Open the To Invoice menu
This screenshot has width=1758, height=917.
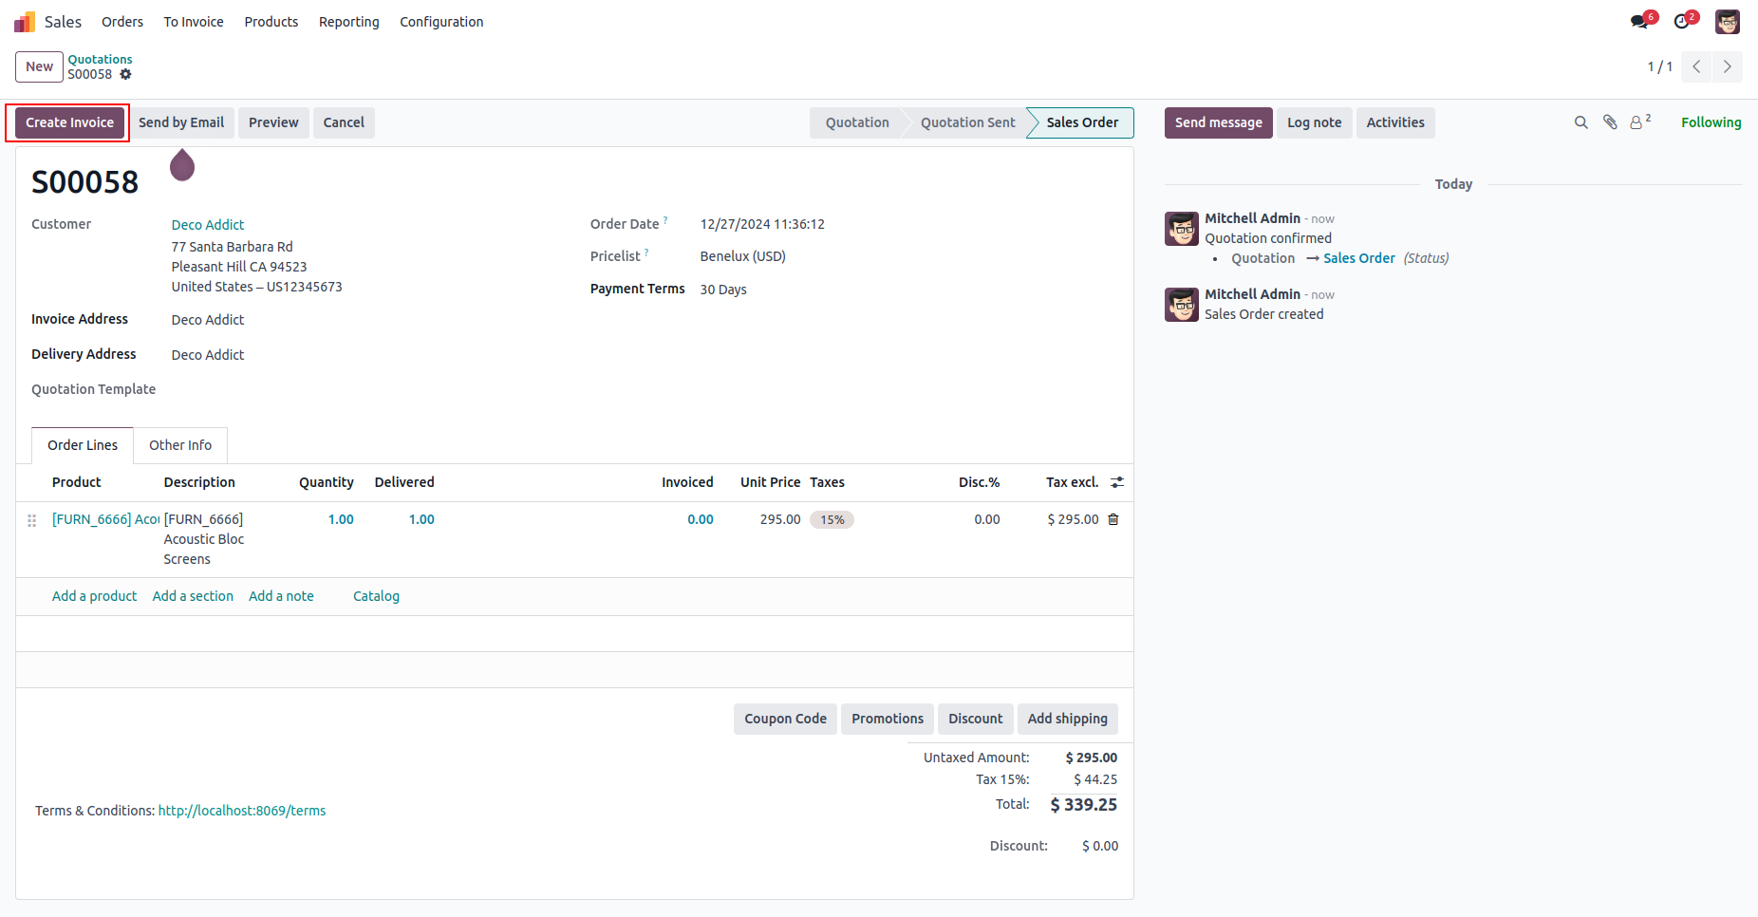[x=194, y=22]
